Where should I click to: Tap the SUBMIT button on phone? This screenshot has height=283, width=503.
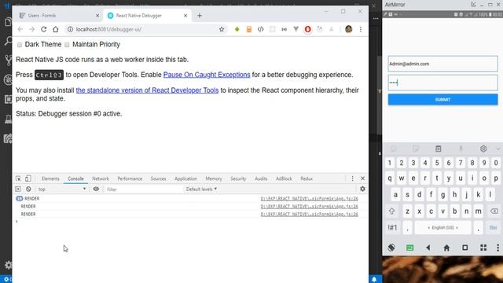click(x=442, y=100)
